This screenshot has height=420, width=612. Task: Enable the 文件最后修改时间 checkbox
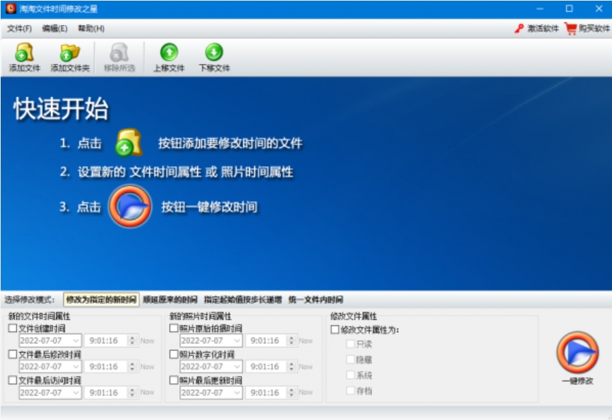point(12,354)
